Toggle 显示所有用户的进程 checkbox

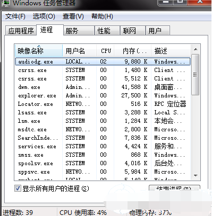18,188
